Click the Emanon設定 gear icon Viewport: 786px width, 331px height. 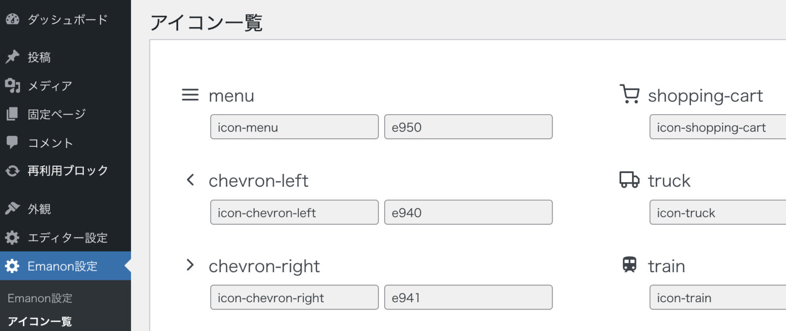(12, 266)
